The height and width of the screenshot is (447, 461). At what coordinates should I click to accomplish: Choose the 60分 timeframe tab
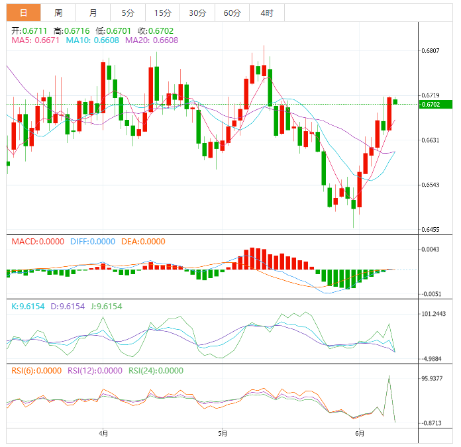point(232,13)
